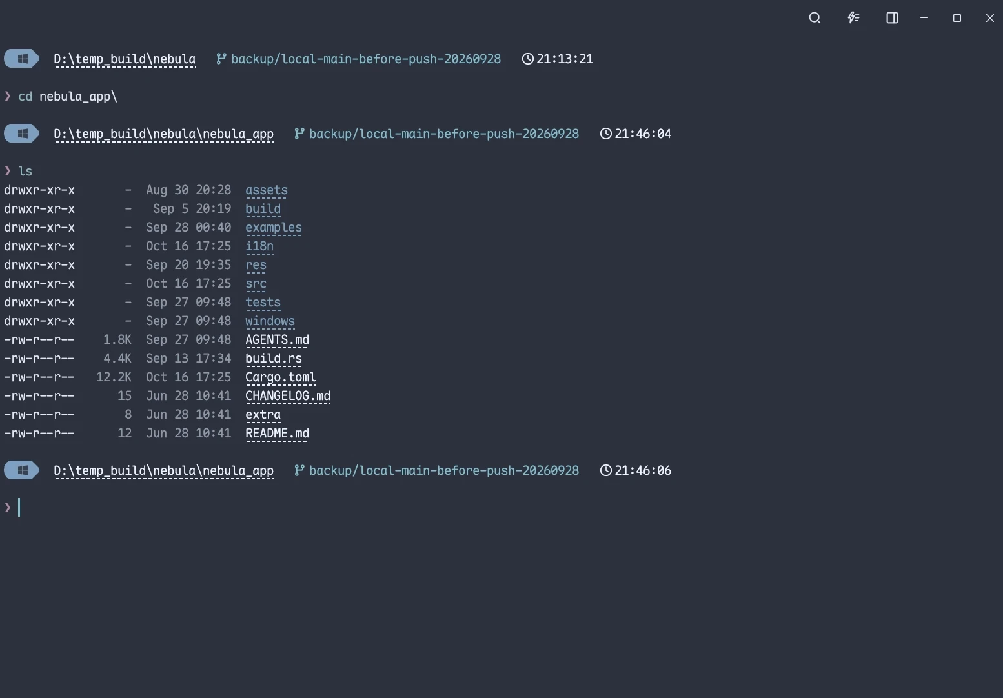The image size is (1003, 698).
Task: Click the clock icon beside 21:13:21
Action: tap(527, 59)
